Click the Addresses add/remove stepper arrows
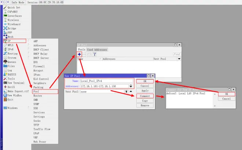Viewport: 242px width, 150px height. (131, 86)
